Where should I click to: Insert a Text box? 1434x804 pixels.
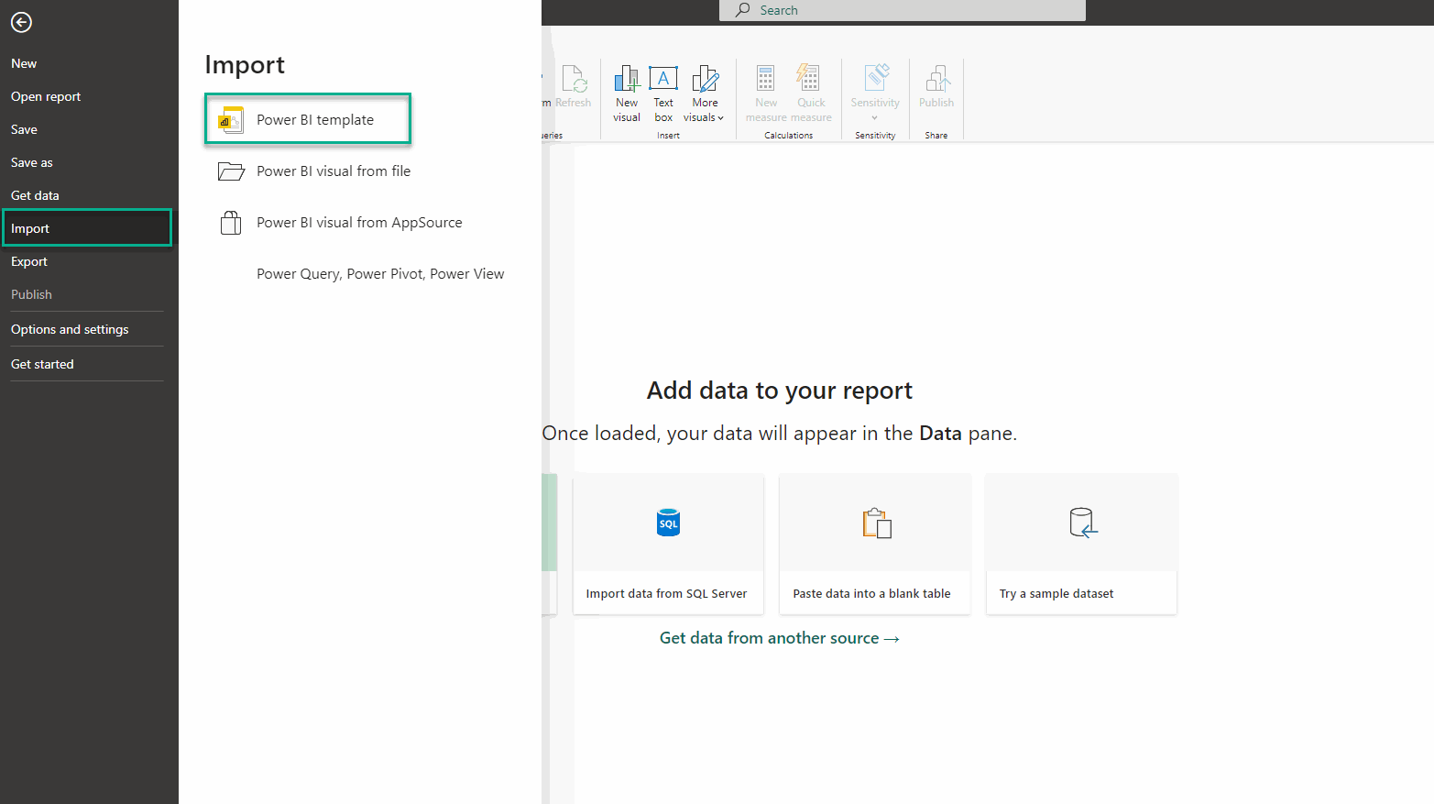(x=662, y=89)
